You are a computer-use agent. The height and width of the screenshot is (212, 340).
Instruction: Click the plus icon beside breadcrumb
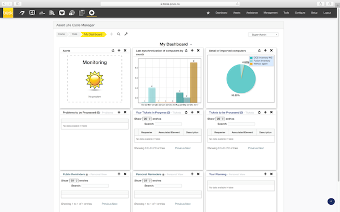coord(111,34)
